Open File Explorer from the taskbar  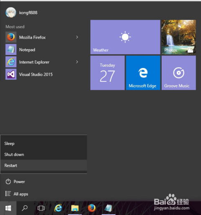pos(75,208)
